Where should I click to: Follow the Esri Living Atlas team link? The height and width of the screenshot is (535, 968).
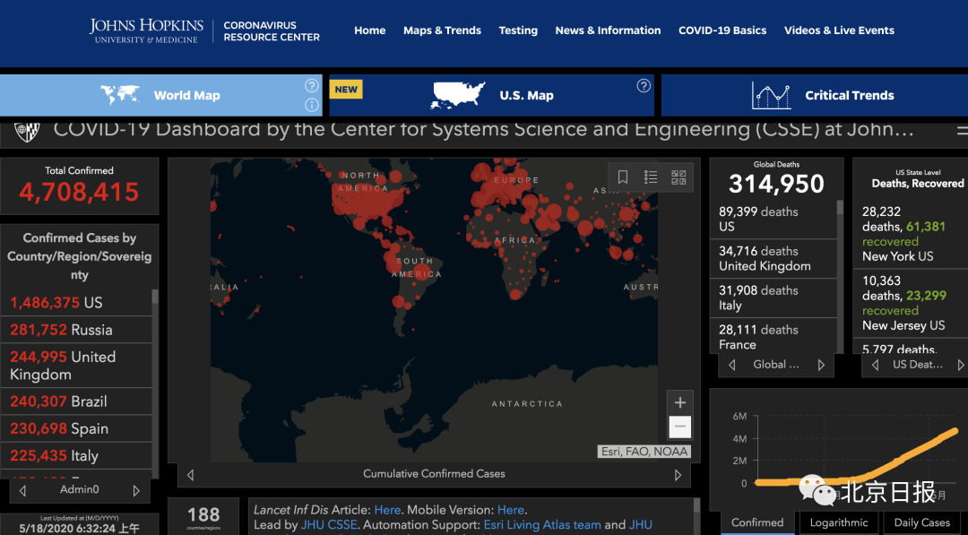pos(542,525)
